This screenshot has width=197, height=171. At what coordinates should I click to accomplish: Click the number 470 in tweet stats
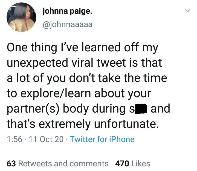click(122, 163)
